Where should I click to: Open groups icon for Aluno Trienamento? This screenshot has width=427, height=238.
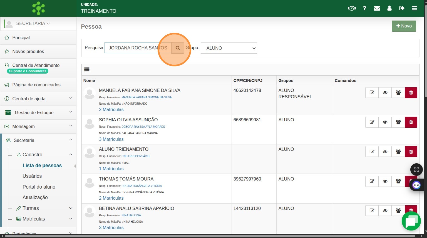click(x=398, y=152)
